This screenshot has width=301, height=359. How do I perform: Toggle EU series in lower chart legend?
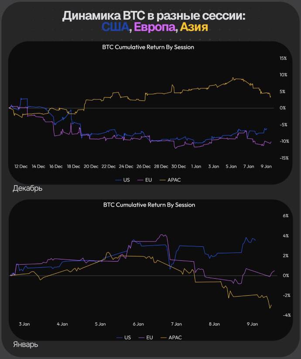(x=146, y=337)
